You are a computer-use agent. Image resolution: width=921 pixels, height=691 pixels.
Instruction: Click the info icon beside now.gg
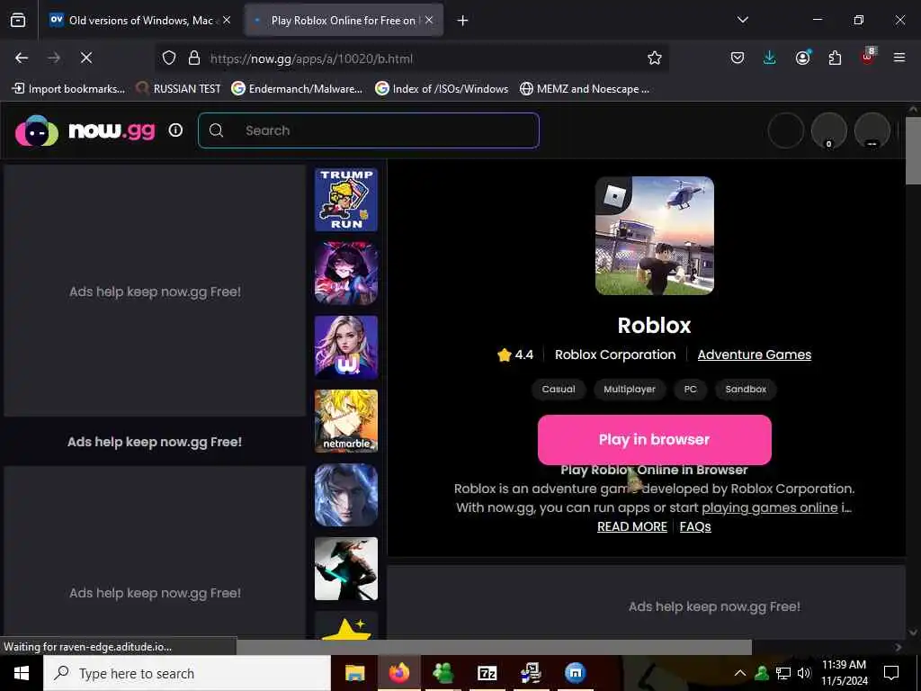175,130
